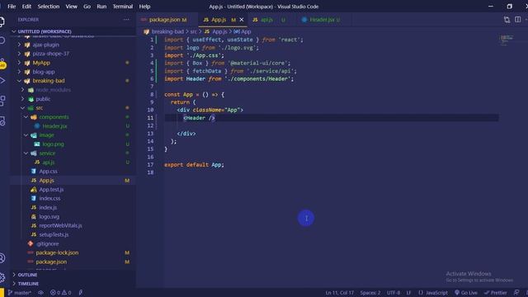Open the Search view in activity bar
Screen dimensions: 528x297
pyautogui.click(x=2, y=40)
